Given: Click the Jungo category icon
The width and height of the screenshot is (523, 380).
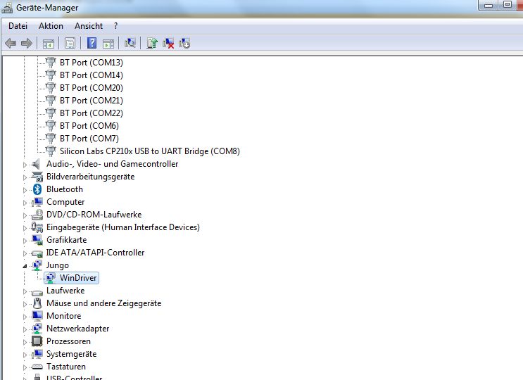Looking at the screenshot, I should (x=37, y=265).
